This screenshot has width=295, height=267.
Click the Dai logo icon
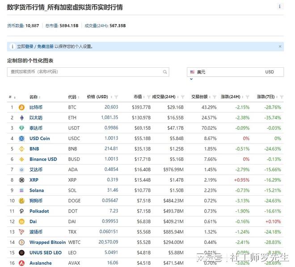click(21, 222)
